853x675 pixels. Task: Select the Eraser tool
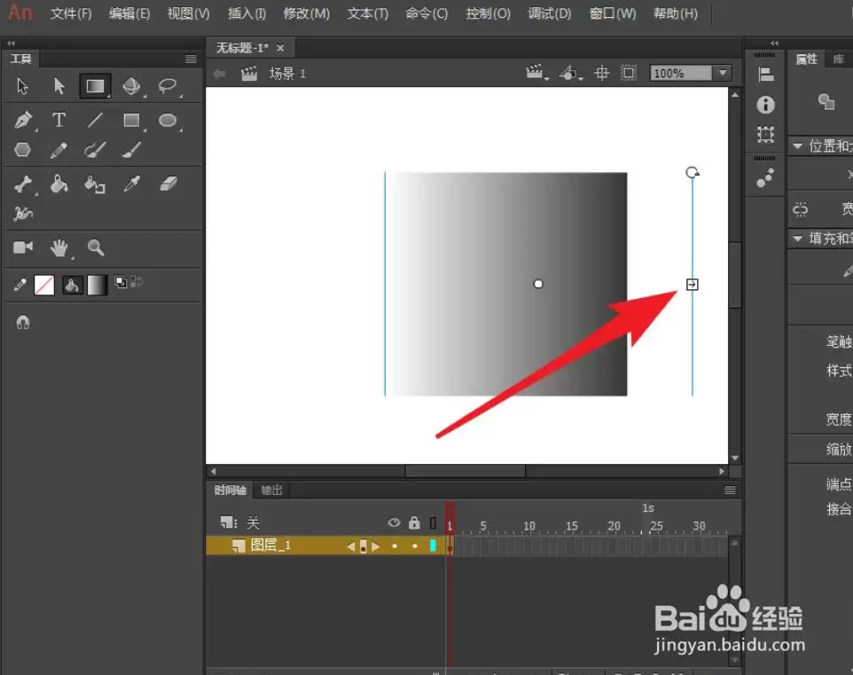[x=168, y=184]
